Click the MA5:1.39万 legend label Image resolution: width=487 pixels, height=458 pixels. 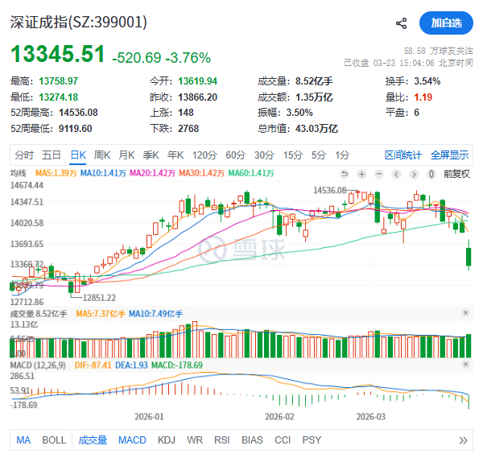[56, 173]
